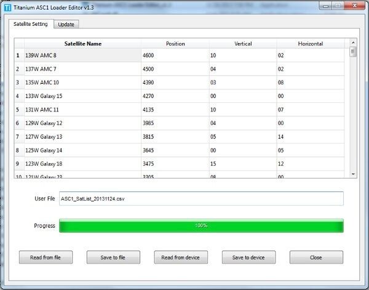Click position value 3645
The width and height of the screenshot is (369, 290).
point(175,150)
